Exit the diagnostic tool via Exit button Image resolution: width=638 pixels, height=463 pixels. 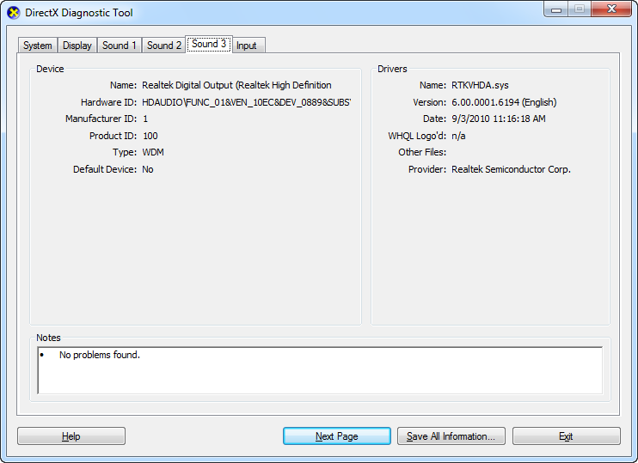(567, 436)
